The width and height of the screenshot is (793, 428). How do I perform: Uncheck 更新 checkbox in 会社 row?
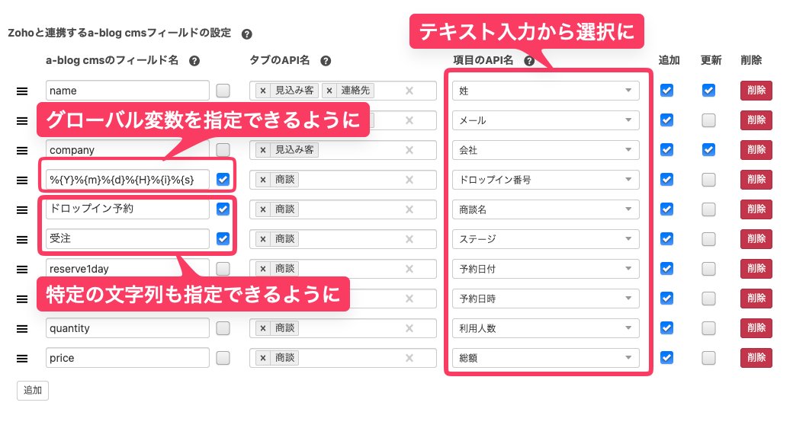coord(708,150)
